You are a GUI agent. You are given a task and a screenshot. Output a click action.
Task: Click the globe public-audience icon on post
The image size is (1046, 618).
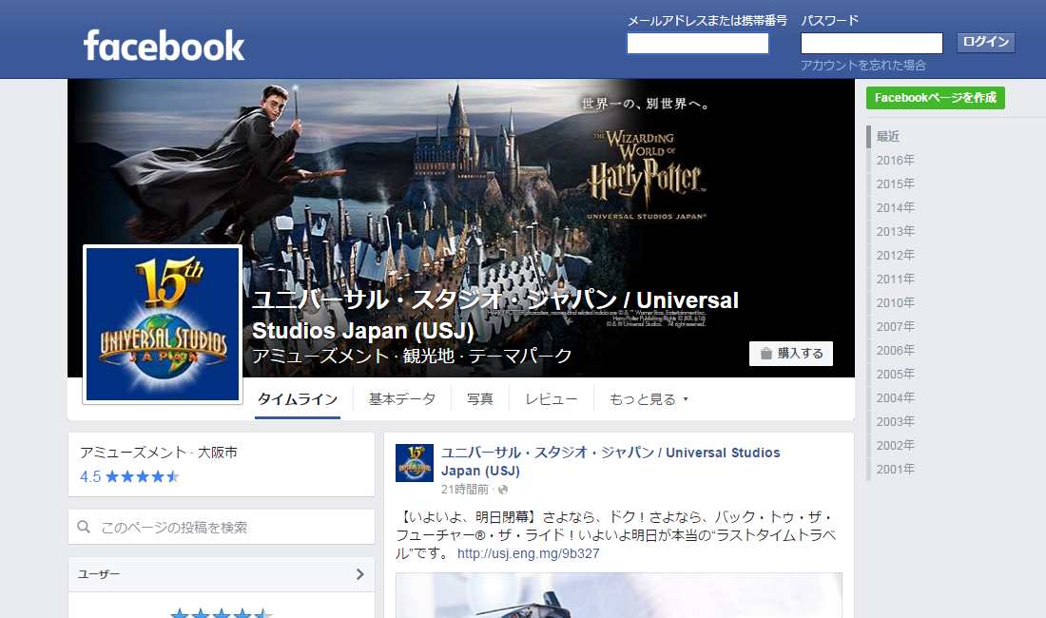tap(503, 490)
